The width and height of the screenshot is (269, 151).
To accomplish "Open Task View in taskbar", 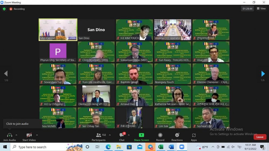I will click(97, 147).
